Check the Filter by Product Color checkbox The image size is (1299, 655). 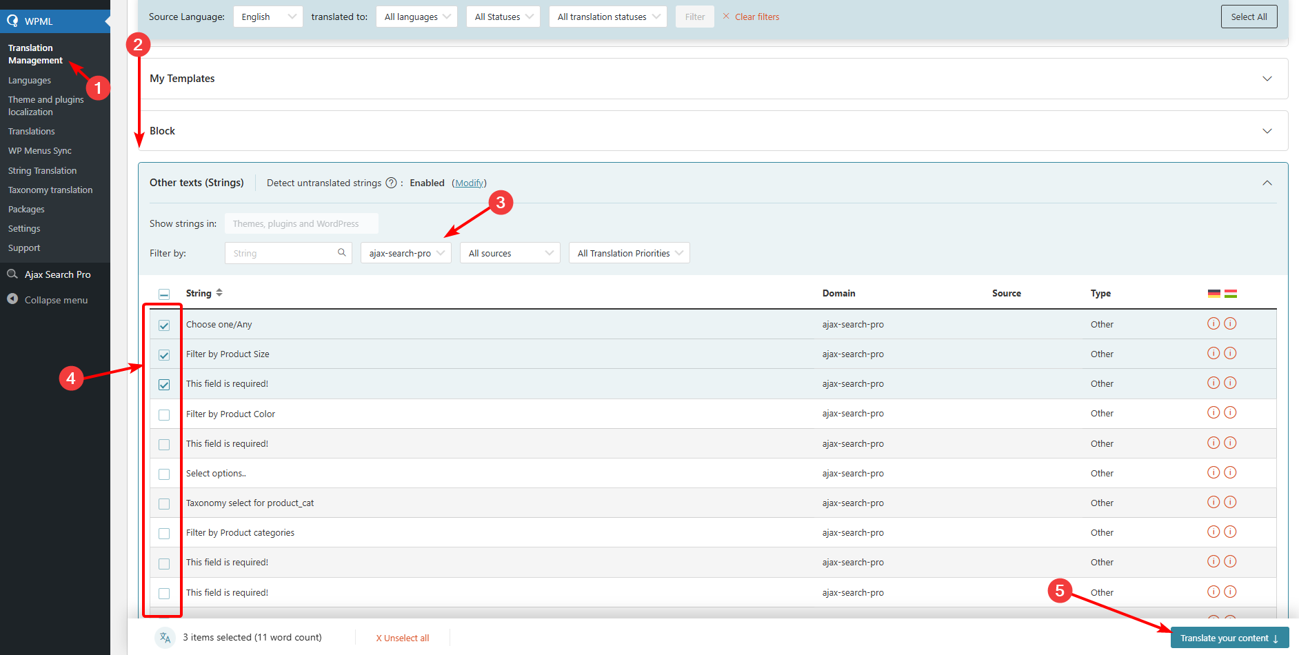point(164,414)
